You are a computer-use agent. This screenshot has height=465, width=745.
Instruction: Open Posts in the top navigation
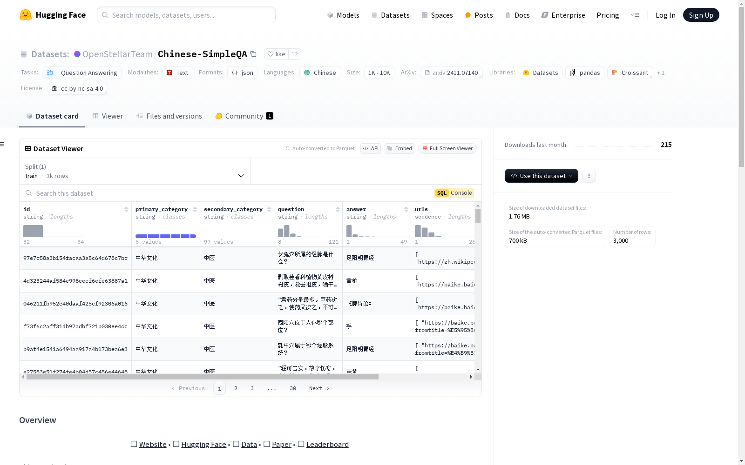pyautogui.click(x=479, y=15)
